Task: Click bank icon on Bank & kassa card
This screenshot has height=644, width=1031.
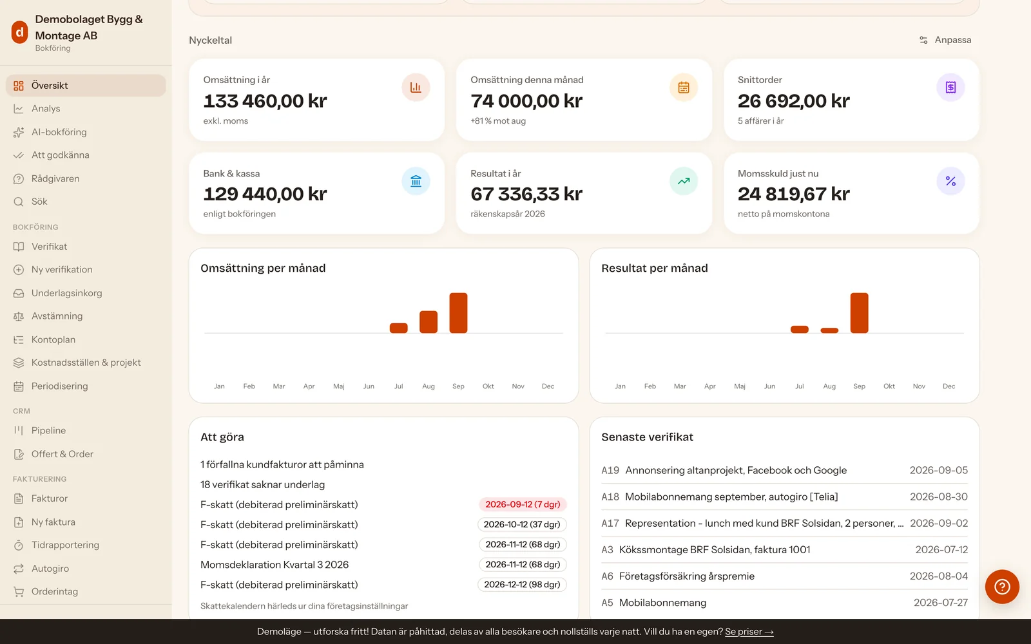Action: click(416, 181)
